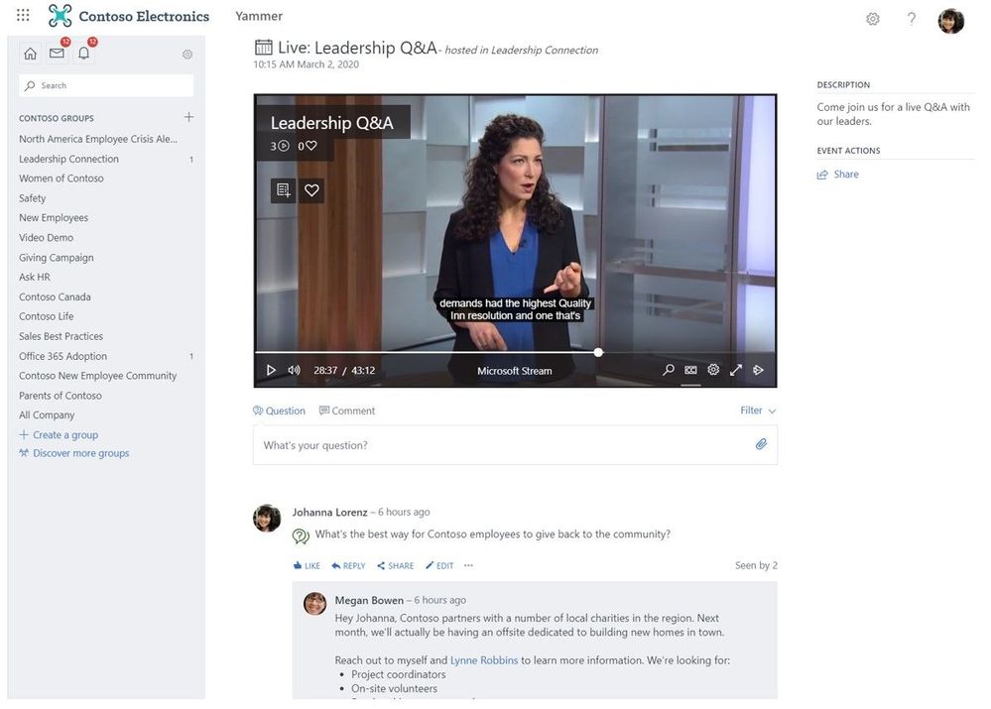Viewport: 991px width, 709px height.
Task: Attach a file with paperclip icon
Action: pyautogui.click(x=761, y=444)
